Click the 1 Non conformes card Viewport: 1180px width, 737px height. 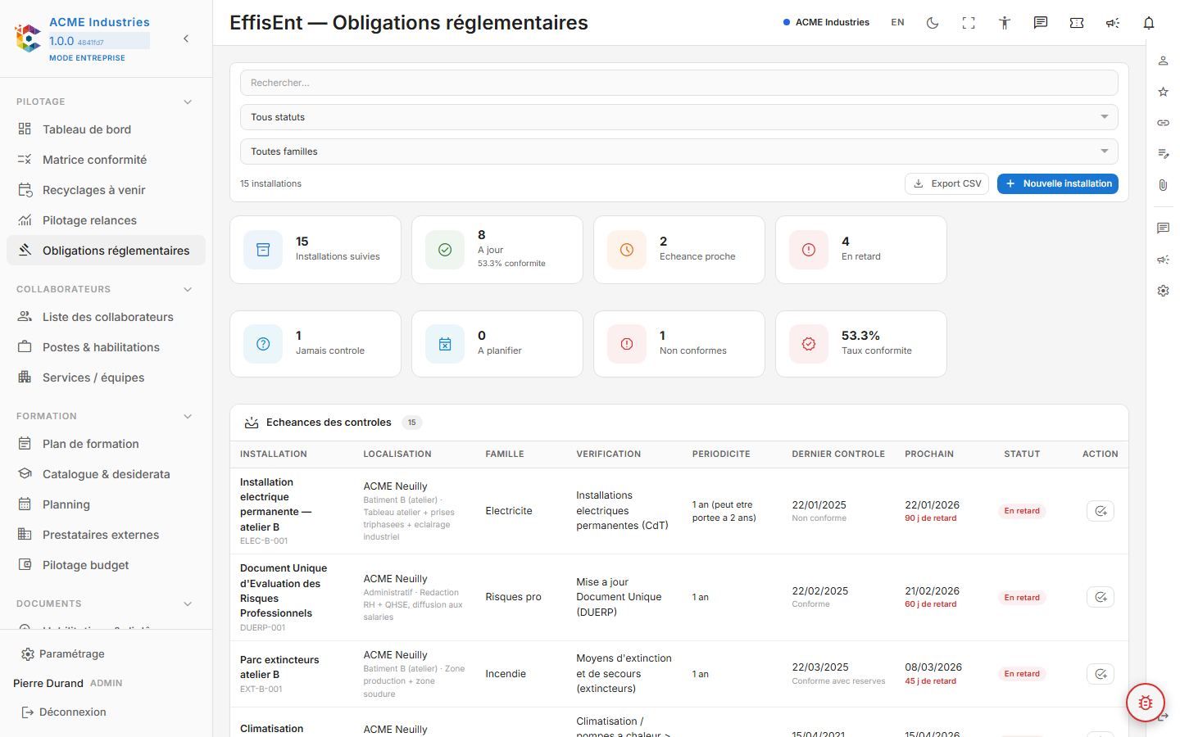679,344
